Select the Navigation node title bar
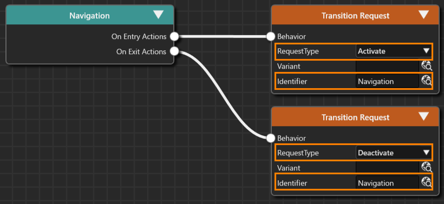Viewport: 444px width, 204px height. pyautogui.click(x=90, y=15)
